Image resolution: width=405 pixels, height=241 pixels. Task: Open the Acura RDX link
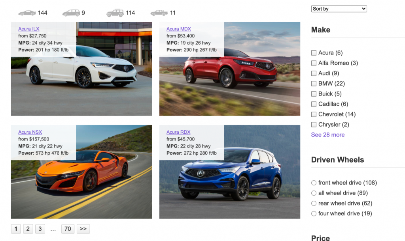pos(178,132)
